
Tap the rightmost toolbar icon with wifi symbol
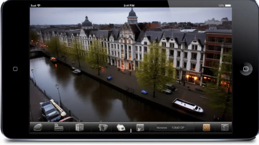(x=225, y=127)
